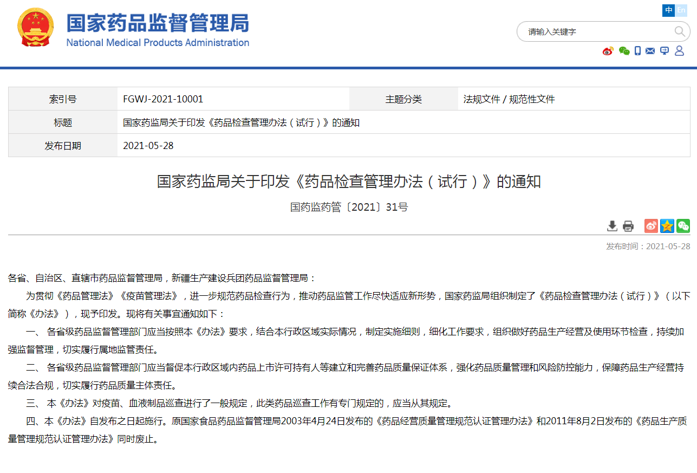Open Weibo icon in the header

(608, 51)
